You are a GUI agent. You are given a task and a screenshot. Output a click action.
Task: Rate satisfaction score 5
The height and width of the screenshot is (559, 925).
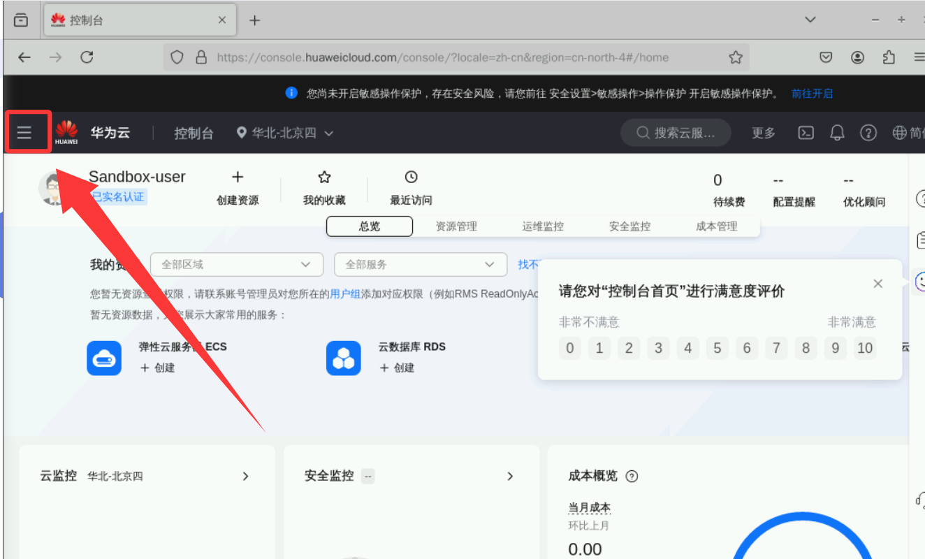[x=718, y=348]
